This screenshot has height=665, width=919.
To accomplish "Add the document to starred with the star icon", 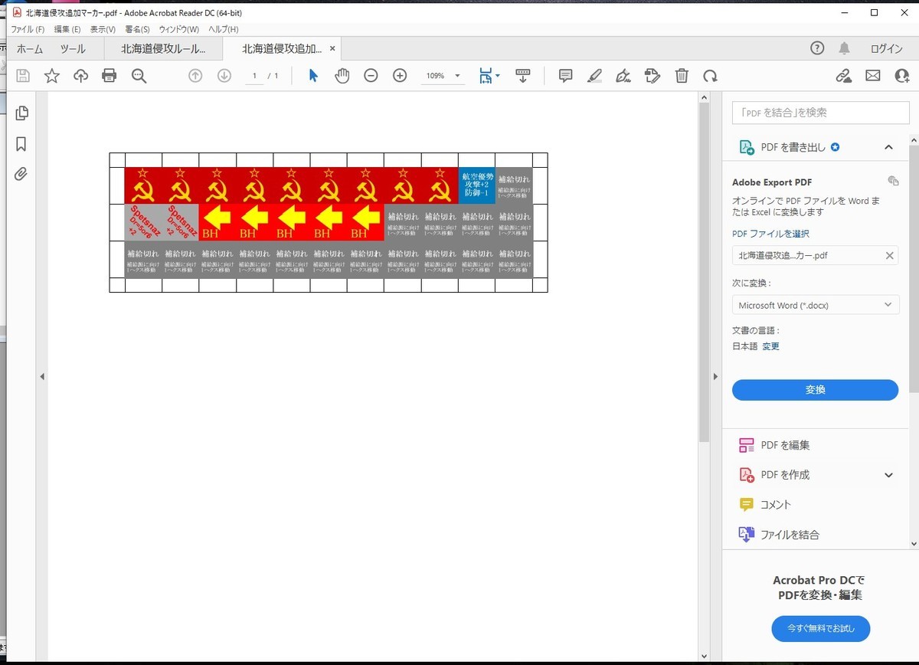I will coord(51,76).
